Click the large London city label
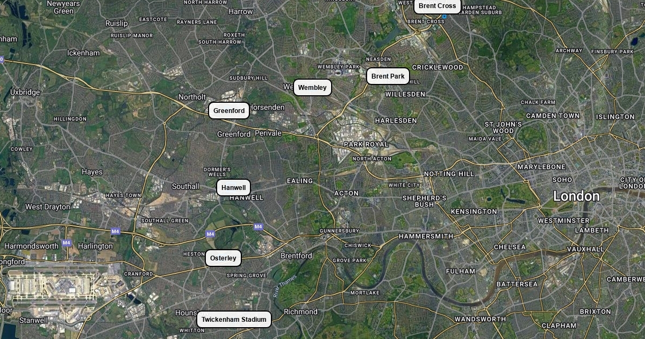645x339 pixels. point(576,196)
